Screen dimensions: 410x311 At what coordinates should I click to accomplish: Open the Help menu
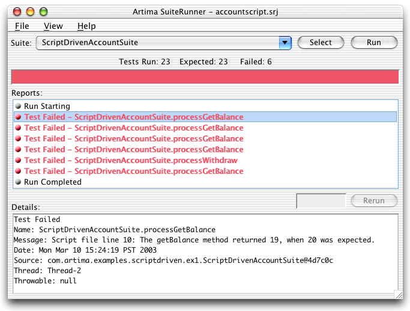[86, 26]
